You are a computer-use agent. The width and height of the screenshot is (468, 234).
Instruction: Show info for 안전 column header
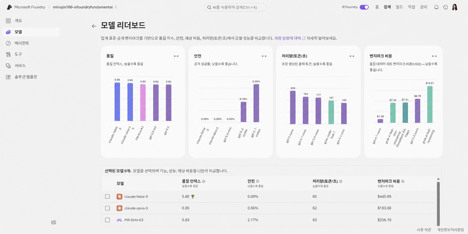257,181
